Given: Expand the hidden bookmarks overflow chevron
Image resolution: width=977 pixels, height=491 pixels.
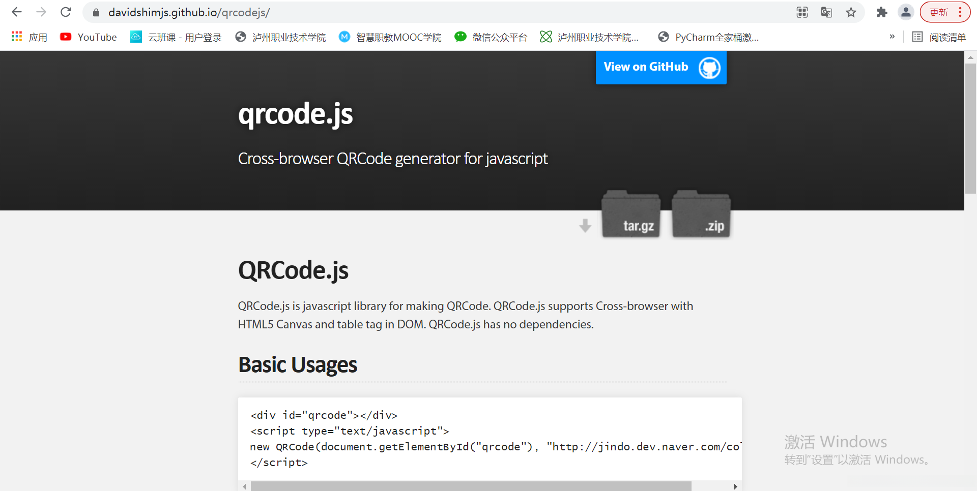Looking at the screenshot, I should pyautogui.click(x=892, y=37).
